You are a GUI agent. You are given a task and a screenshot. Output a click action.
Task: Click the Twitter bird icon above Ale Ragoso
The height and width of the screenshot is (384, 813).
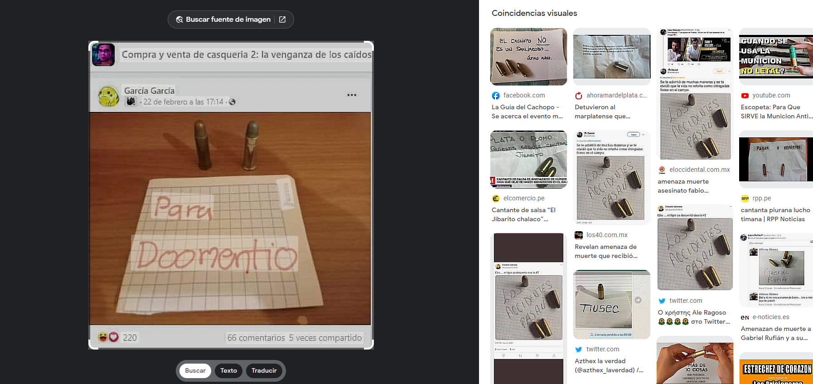(x=662, y=301)
